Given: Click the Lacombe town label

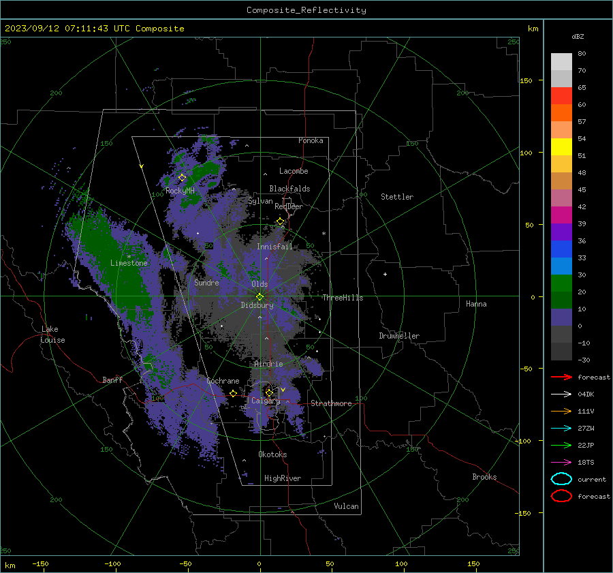Looking at the screenshot, I should 294,171.
